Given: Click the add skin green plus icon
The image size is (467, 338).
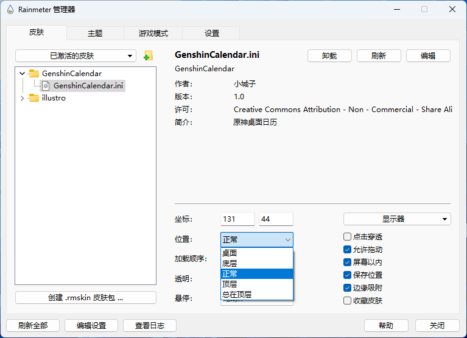Looking at the screenshot, I should click(148, 56).
